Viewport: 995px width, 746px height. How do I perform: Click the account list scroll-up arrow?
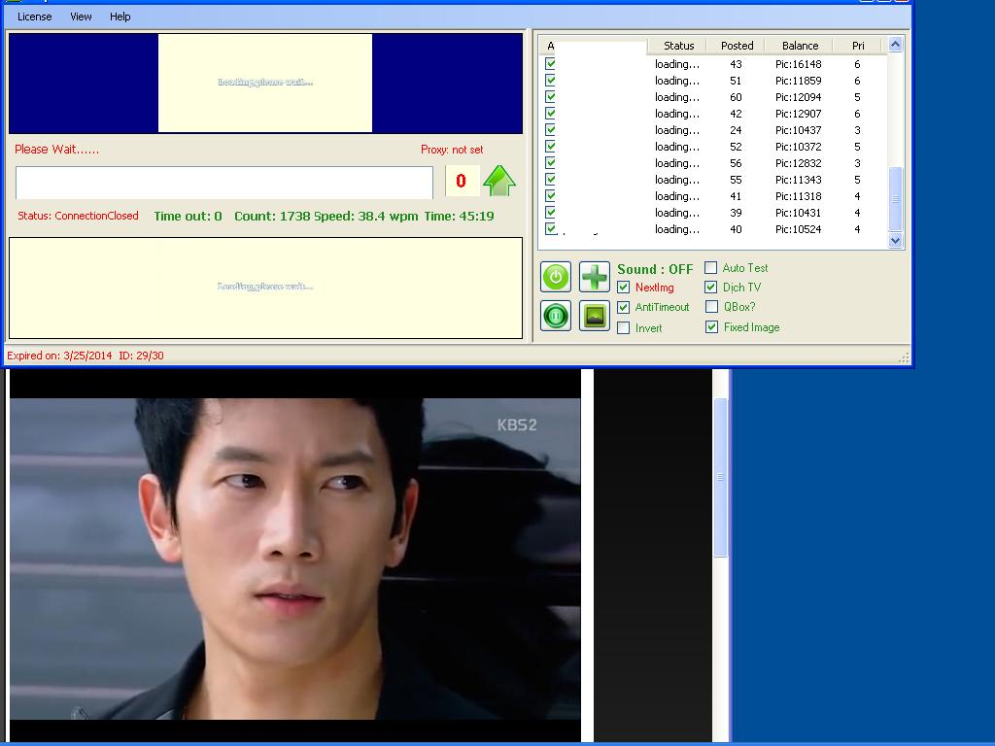895,45
